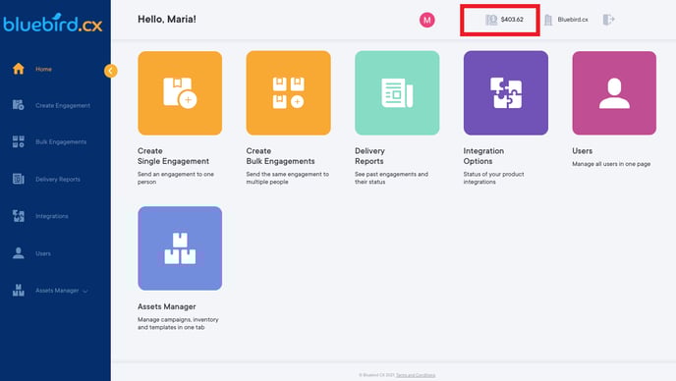
Task: Click 'Send the same engagement to multiple people'
Action: (288, 178)
